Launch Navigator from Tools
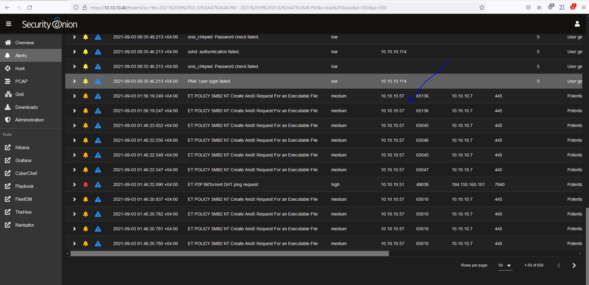Image resolution: width=589 pixels, height=285 pixels. click(x=31, y=225)
